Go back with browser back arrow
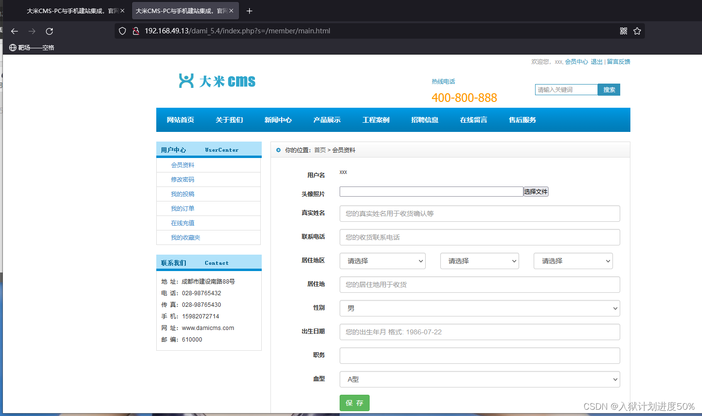This screenshot has height=416, width=702. point(15,31)
